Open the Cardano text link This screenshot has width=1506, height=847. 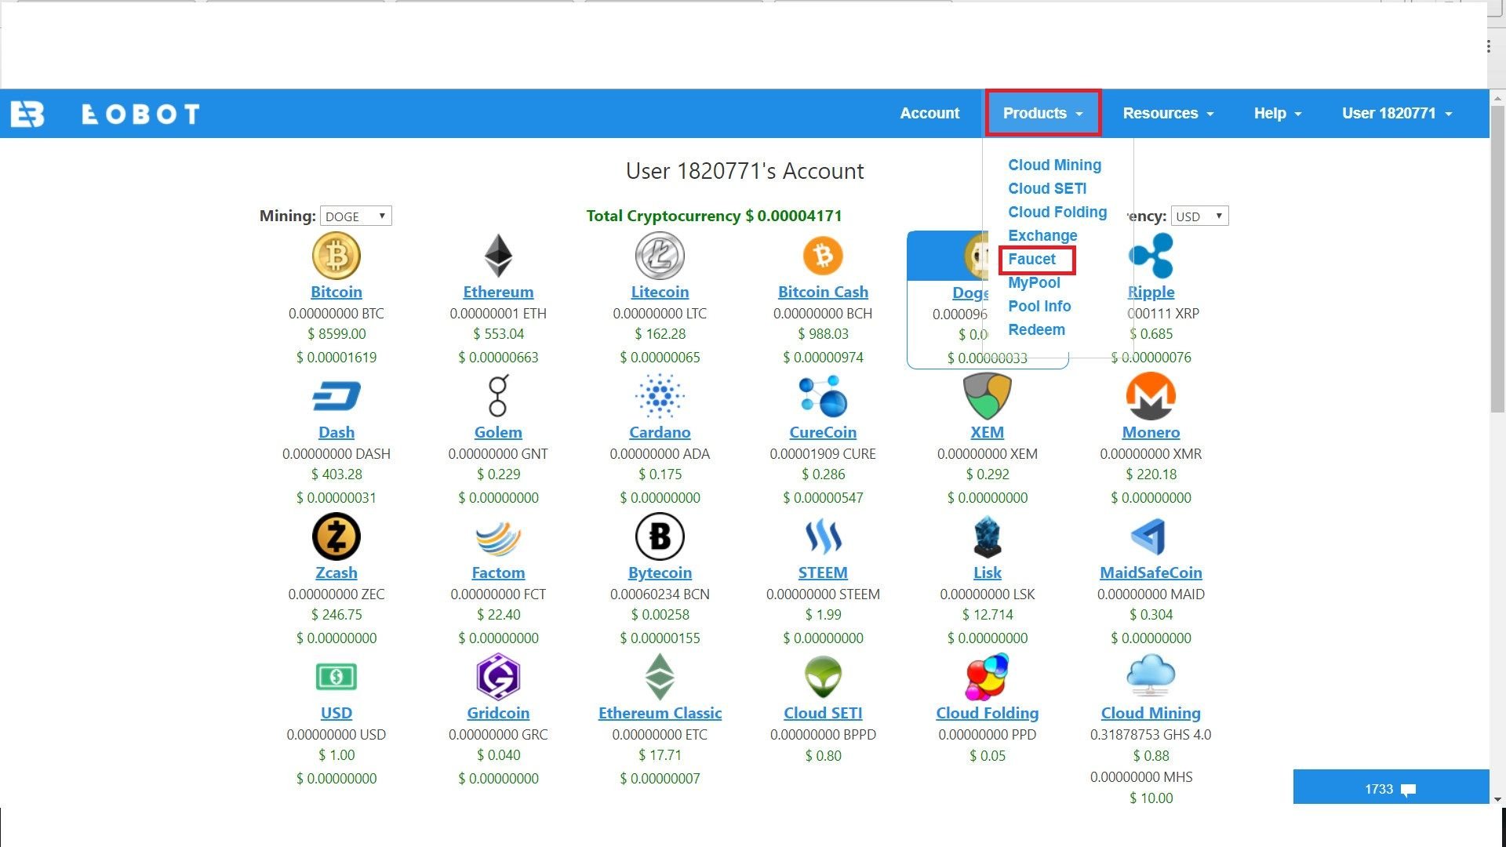coord(660,432)
